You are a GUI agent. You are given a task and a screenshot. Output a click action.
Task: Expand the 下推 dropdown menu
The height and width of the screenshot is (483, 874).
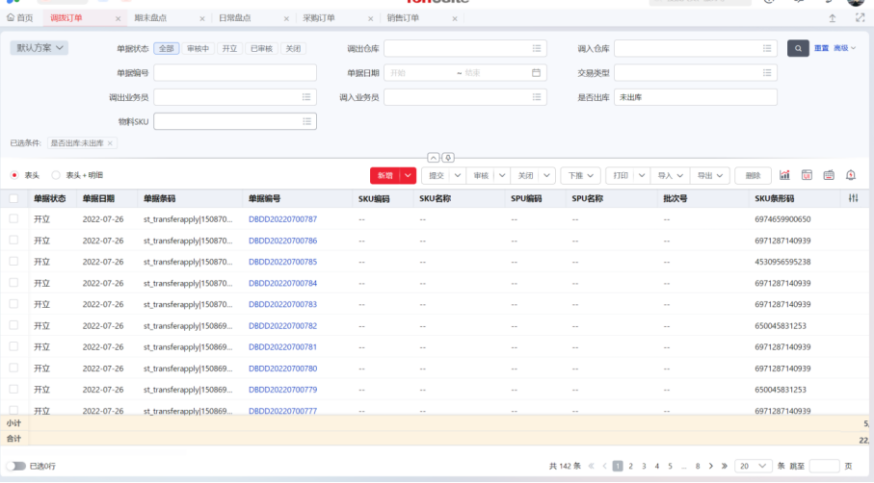[x=580, y=175]
